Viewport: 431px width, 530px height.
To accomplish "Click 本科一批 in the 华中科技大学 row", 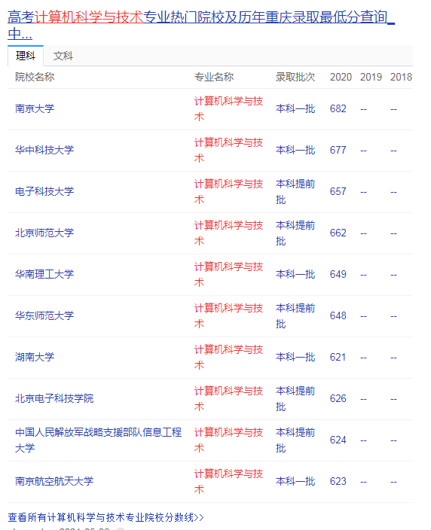I will [295, 150].
